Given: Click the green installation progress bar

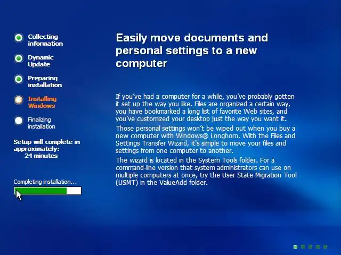Looking at the screenshot, I should click(47, 191).
